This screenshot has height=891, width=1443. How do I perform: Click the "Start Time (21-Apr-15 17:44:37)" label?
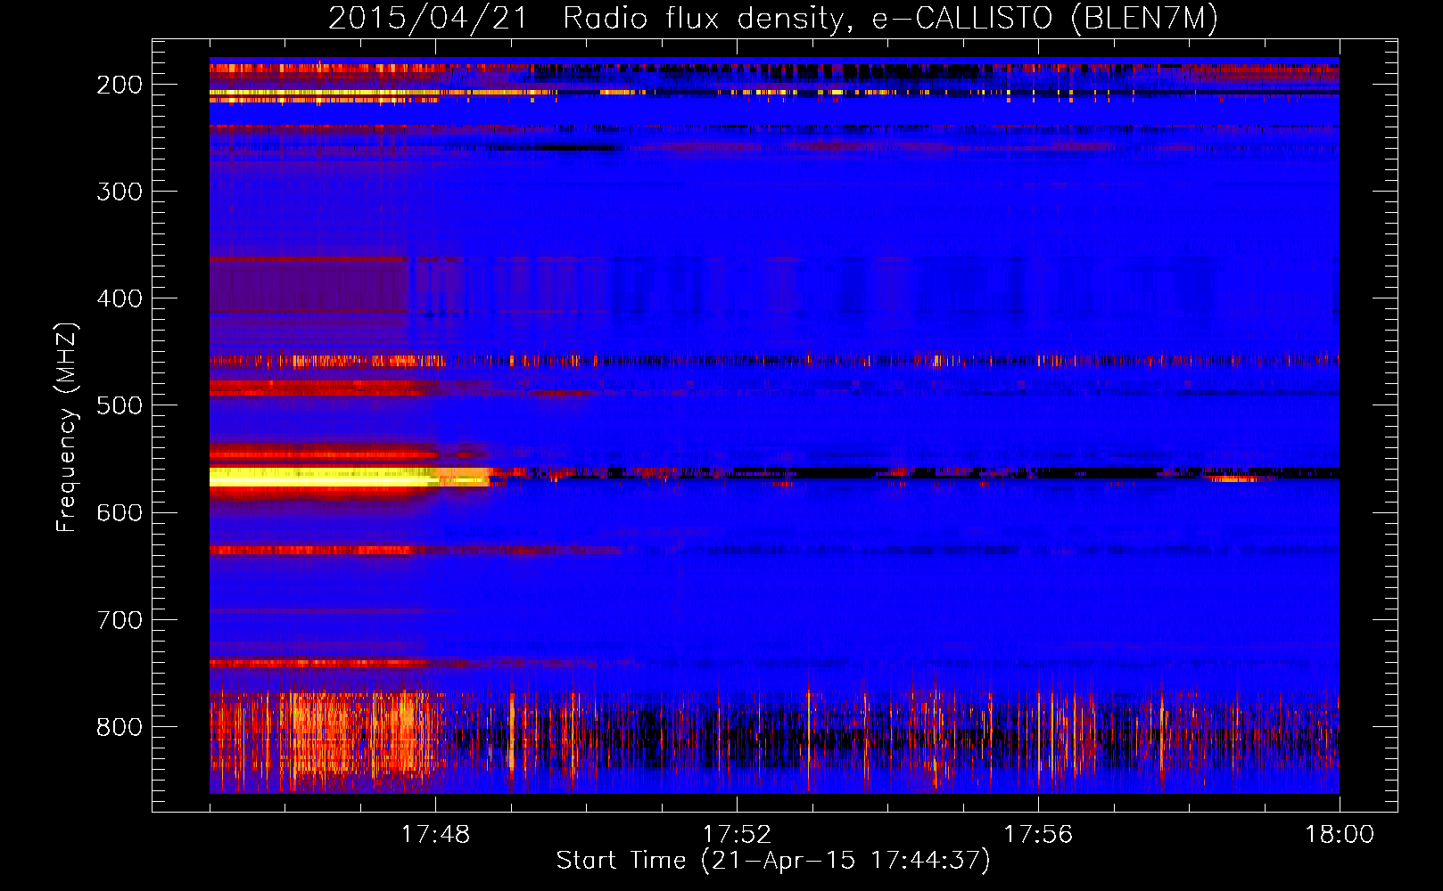(x=773, y=861)
